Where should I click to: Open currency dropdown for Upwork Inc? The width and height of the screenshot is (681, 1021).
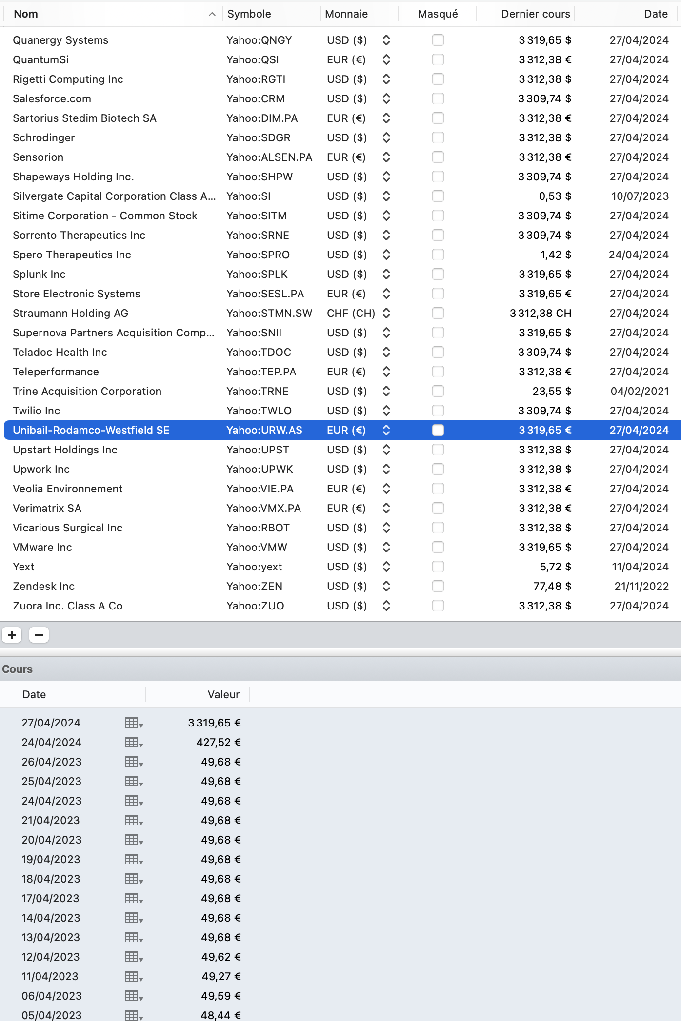tap(386, 469)
